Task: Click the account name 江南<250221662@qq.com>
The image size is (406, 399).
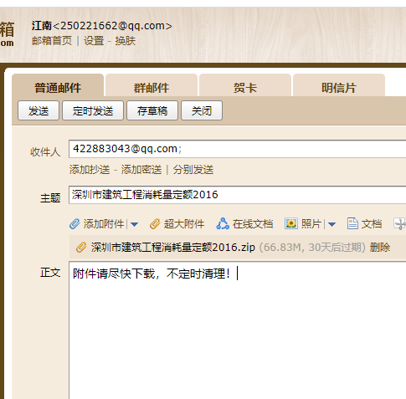Action: [102, 26]
